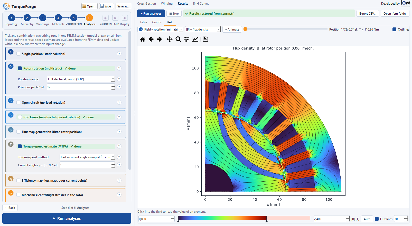Click Open .fem folder button
Image resolution: width=412 pixels, height=226 pixels.
point(395,14)
